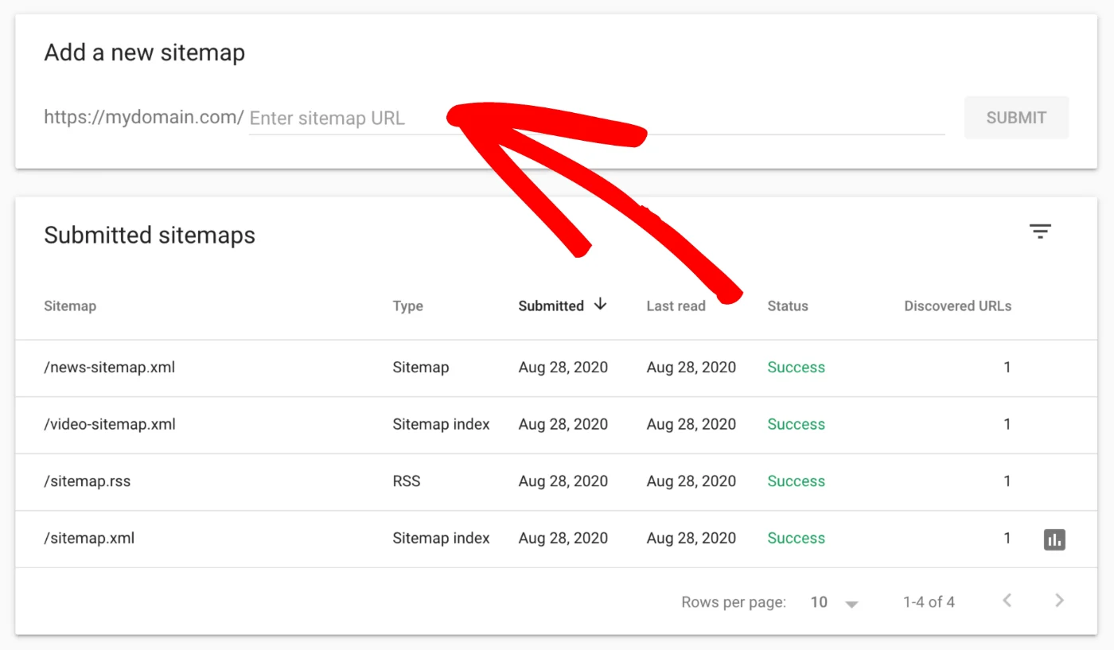The width and height of the screenshot is (1114, 650).
Task: Click the SUBMIT button
Action: click(1016, 117)
